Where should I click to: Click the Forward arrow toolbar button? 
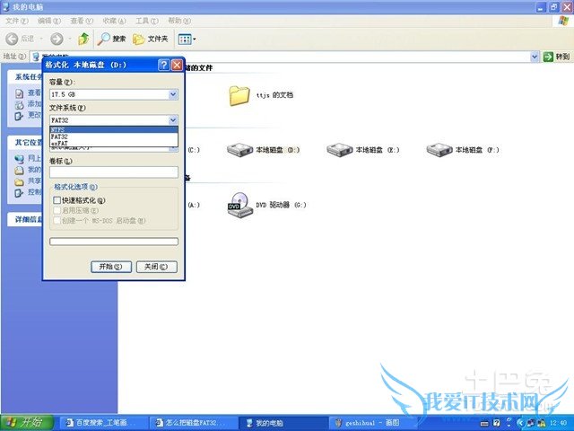coord(57,39)
